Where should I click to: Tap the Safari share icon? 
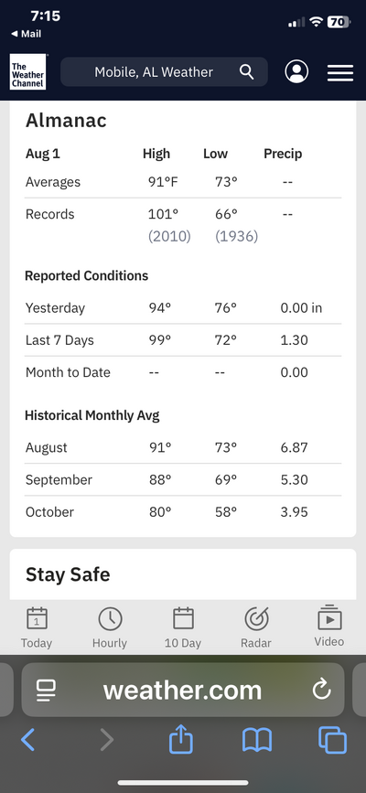click(181, 739)
